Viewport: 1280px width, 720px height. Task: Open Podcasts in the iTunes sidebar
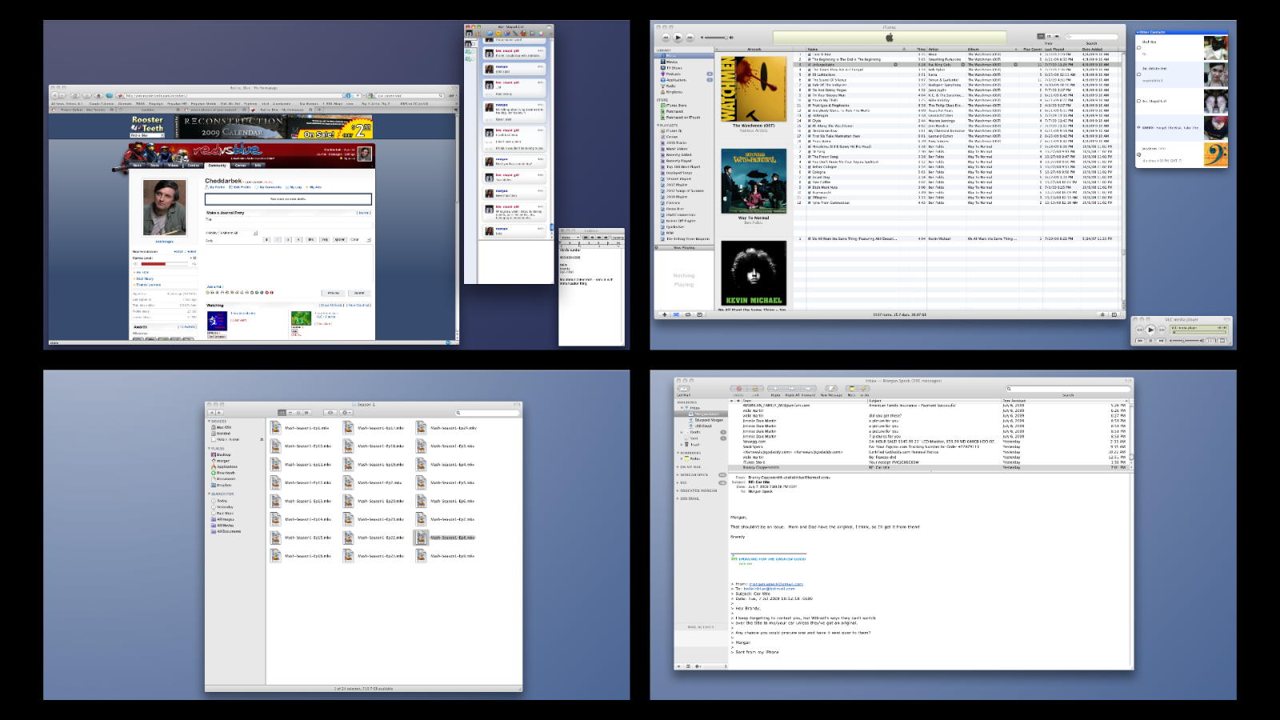point(674,74)
